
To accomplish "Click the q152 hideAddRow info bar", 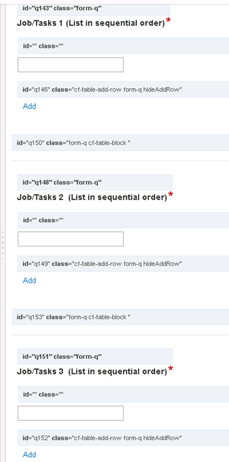I will (123, 438).
